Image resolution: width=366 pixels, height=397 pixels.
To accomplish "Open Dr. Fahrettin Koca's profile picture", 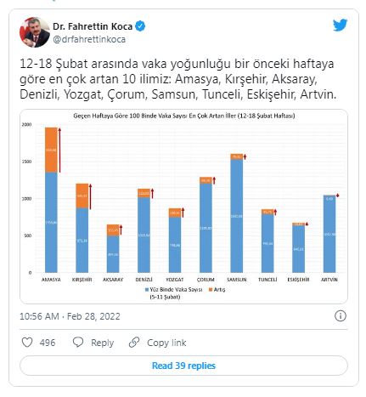I will 35,32.
